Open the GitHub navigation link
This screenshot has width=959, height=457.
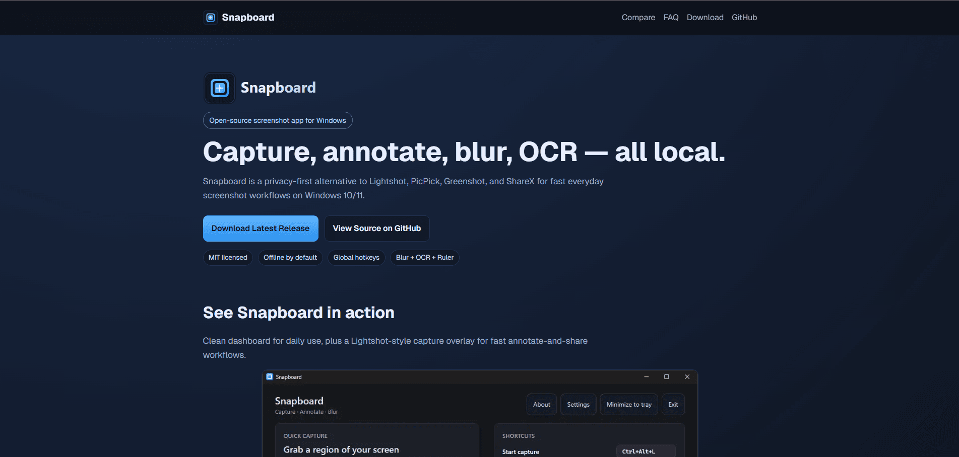[x=744, y=18]
